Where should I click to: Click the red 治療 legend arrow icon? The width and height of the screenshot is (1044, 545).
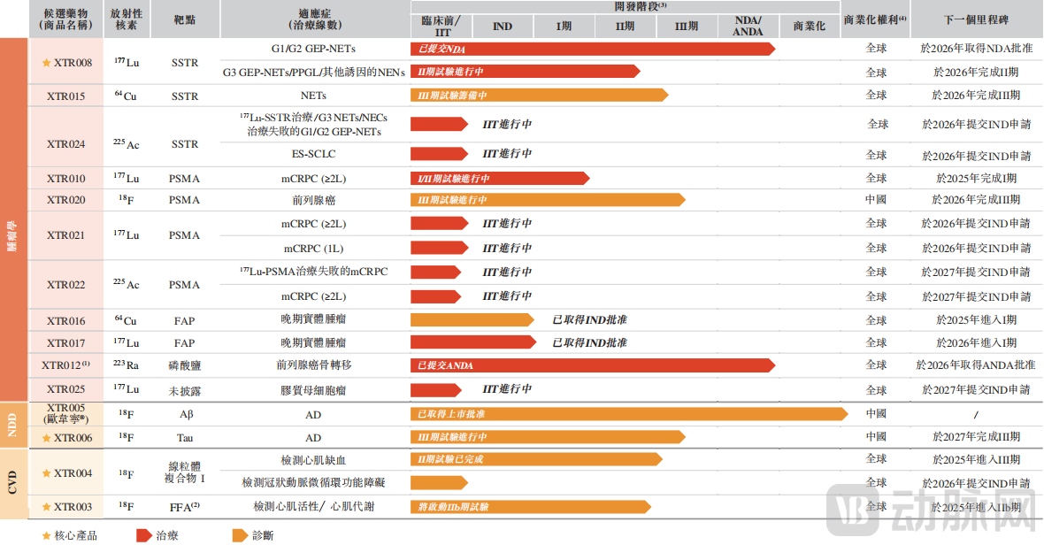click(143, 534)
